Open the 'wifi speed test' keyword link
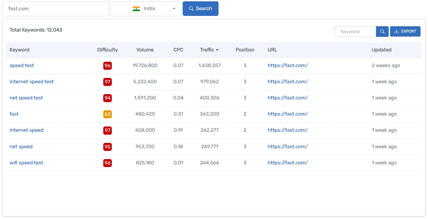 tap(26, 163)
